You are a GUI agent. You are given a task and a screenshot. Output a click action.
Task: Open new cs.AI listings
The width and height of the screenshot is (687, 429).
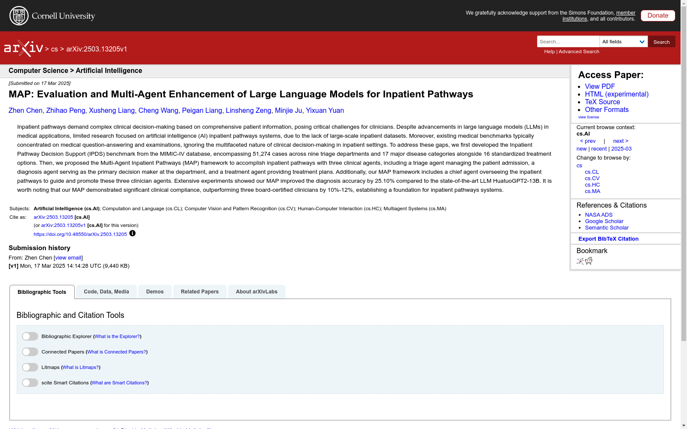click(581, 149)
